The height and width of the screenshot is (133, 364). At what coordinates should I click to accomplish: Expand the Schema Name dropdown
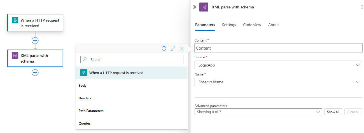tap(278, 82)
